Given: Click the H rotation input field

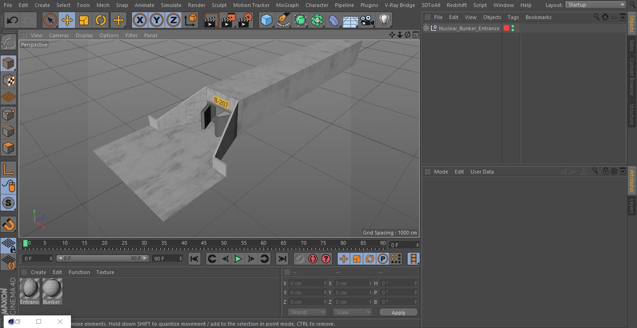Looking at the screenshot, I should 399,283.
